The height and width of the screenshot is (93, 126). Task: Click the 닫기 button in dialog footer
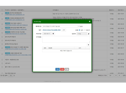[67, 69]
